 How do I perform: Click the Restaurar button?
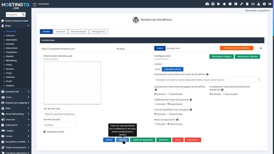click(x=164, y=140)
